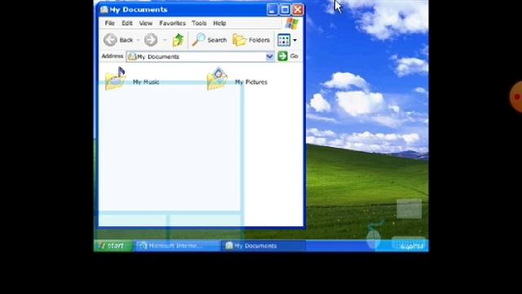Expand the Views dropdown arrow
The image size is (522, 294).
[294, 40]
